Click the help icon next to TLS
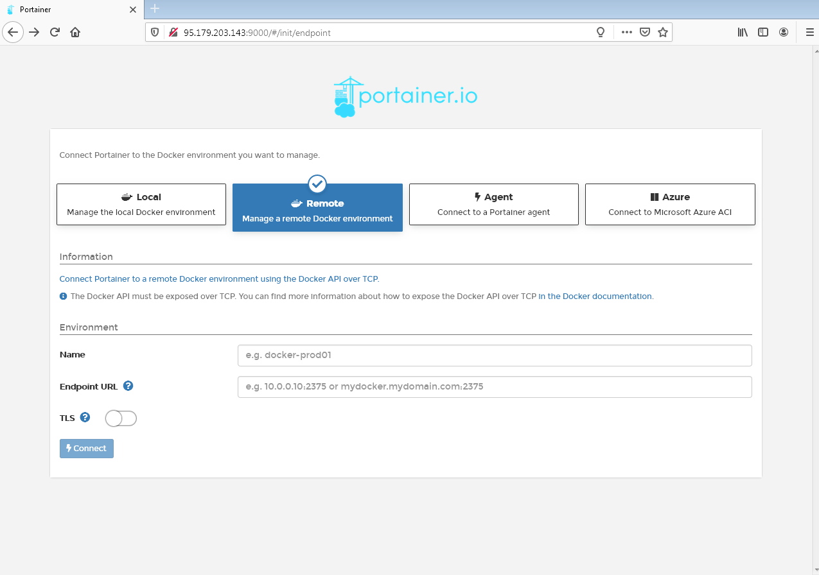 pos(86,417)
